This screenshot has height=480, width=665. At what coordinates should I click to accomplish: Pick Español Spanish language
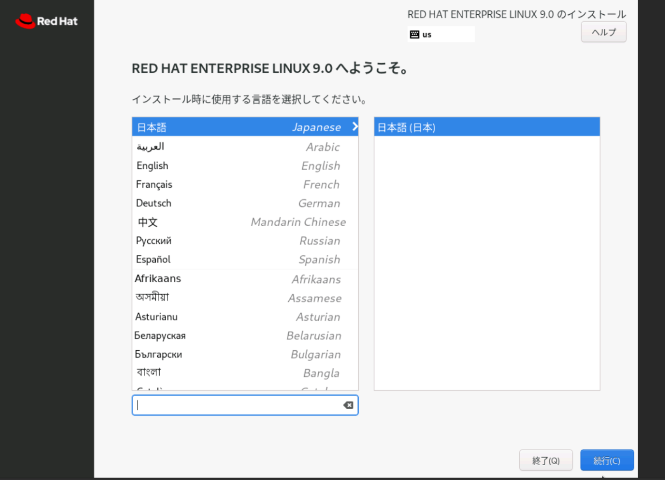pos(245,259)
